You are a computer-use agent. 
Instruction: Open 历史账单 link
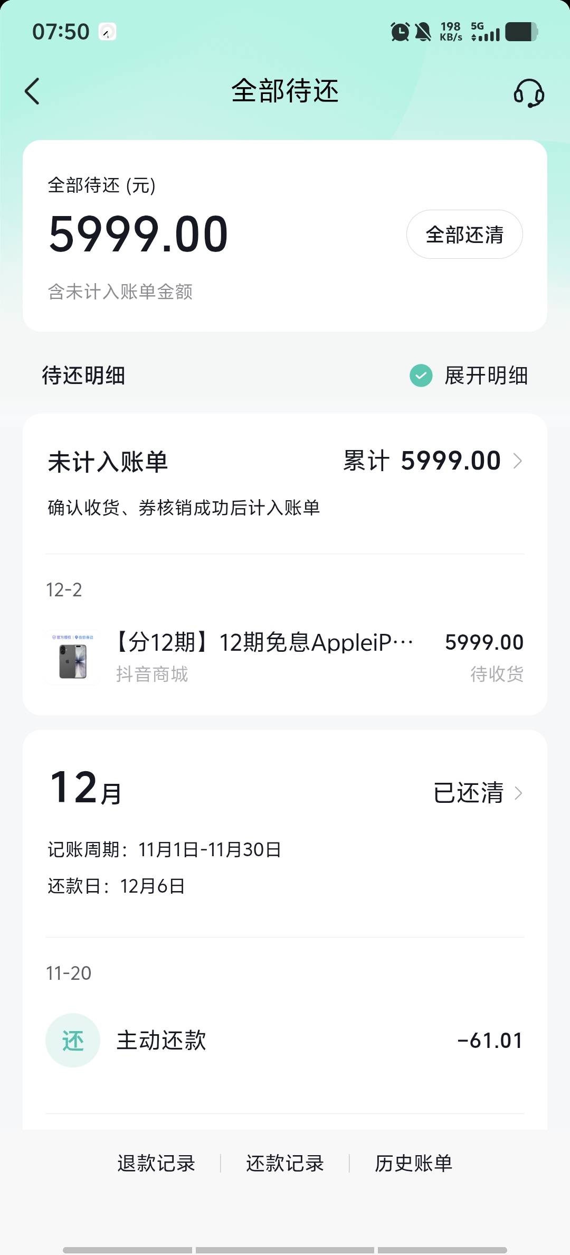point(414,1163)
